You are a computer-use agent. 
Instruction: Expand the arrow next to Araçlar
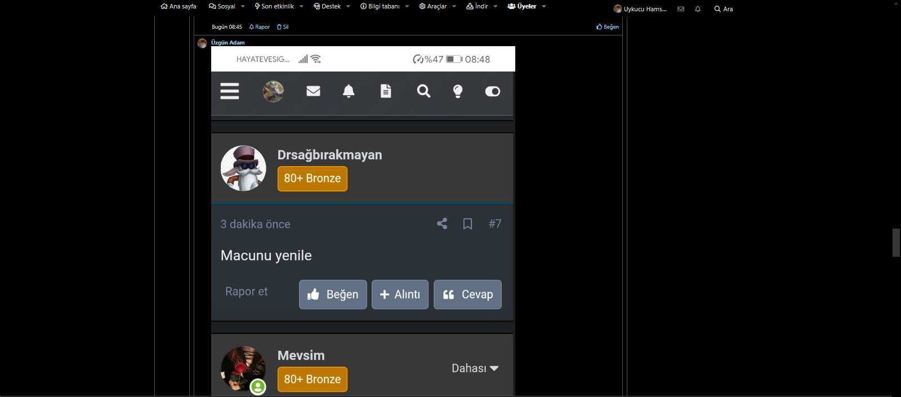click(x=454, y=6)
